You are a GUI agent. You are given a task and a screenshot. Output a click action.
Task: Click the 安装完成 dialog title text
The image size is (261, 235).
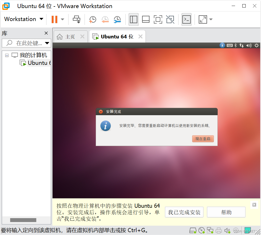[114, 112]
